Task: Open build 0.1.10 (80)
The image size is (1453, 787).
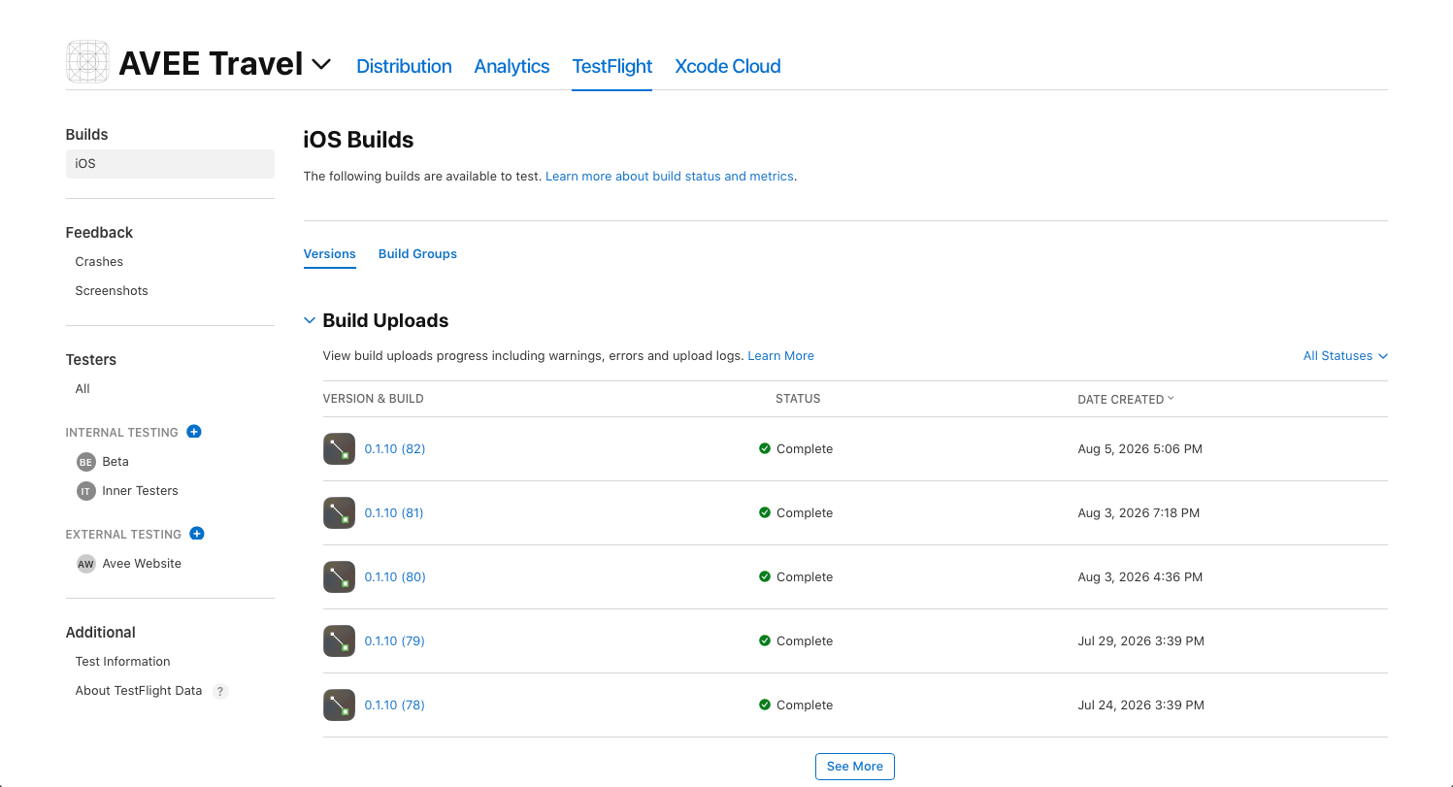Action: click(x=395, y=577)
